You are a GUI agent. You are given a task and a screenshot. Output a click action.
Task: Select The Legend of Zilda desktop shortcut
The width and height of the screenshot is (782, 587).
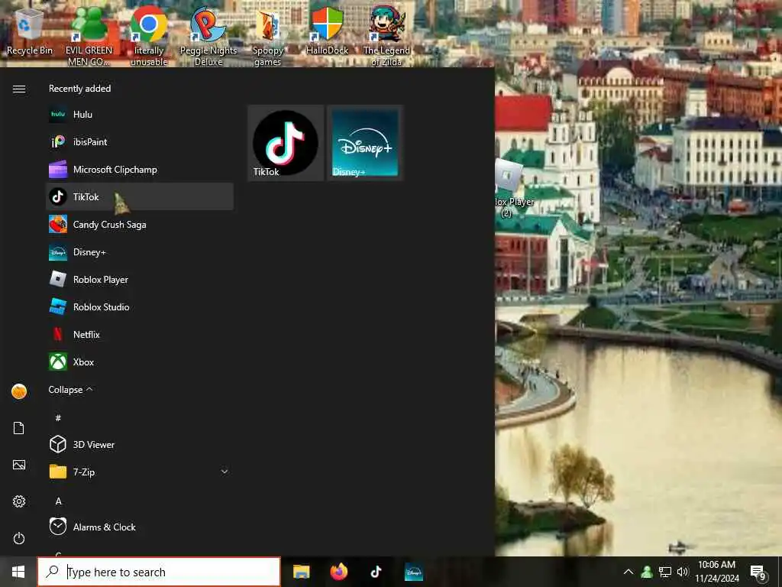pos(386,36)
